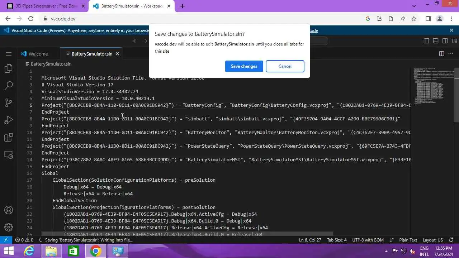Open the Run and Debug view

click(9, 120)
